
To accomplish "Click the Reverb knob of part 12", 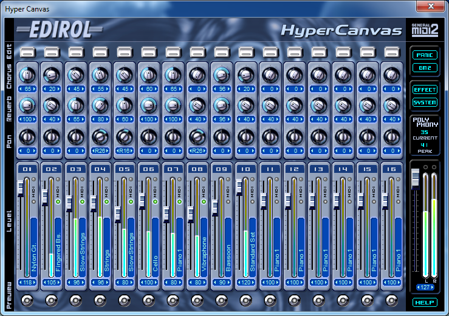I will tap(295, 106).
